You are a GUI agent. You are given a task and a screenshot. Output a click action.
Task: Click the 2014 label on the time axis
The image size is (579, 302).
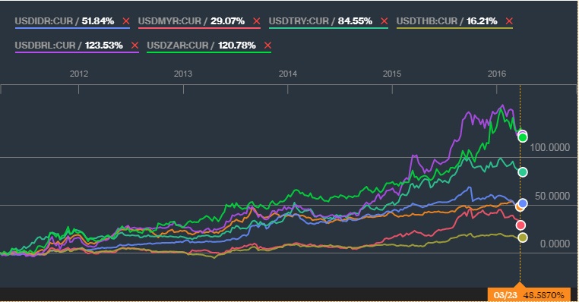288,74
